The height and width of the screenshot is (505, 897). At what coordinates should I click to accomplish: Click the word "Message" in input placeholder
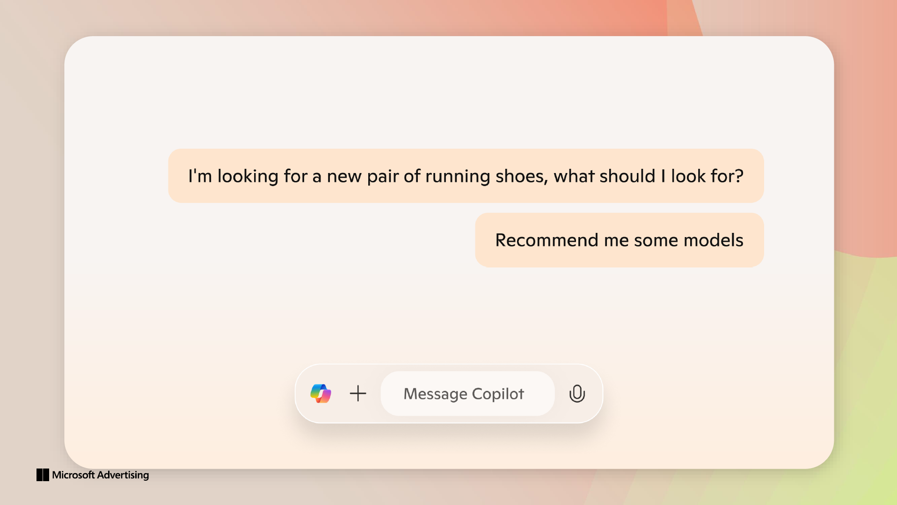[x=435, y=394]
